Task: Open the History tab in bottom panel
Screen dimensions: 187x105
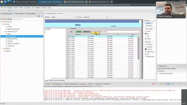Action: click(x=90, y=84)
